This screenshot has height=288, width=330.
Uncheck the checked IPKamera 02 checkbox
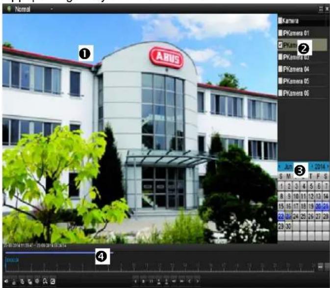click(280, 45)
